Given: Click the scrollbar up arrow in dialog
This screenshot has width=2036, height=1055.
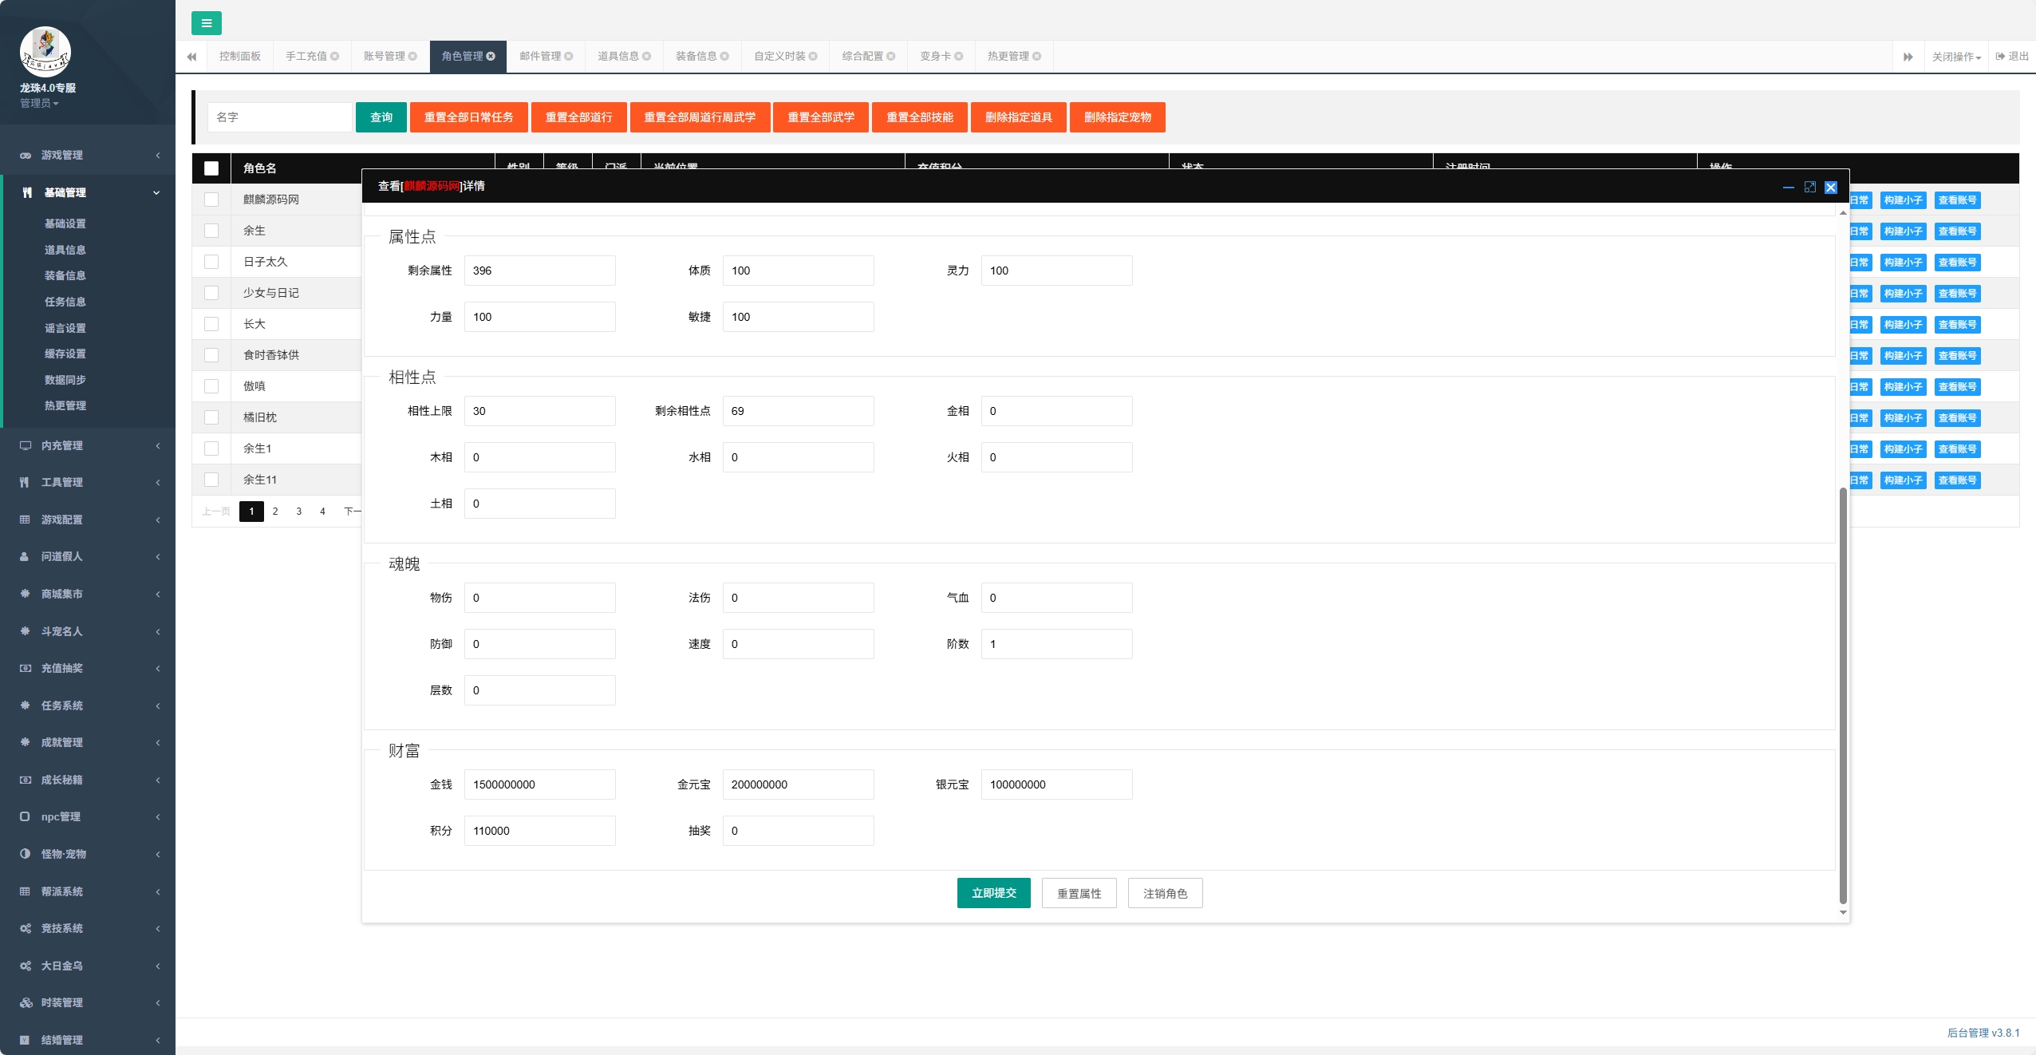Looking at the screenshot, I should click(1843, 212).
